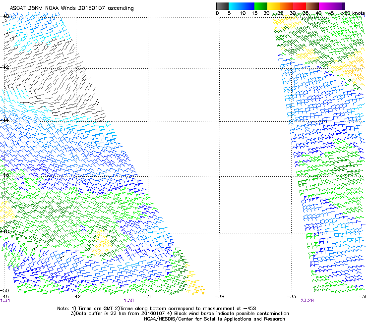Click the '-50' latitude label on left axis

coord(4,290)
